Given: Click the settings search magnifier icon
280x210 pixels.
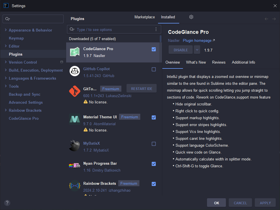Looking at the screenshot, I should (7, 19).
